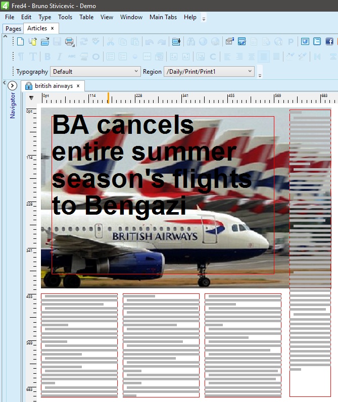Select the Articles tab
338x402 pixels.
point(37,28)
